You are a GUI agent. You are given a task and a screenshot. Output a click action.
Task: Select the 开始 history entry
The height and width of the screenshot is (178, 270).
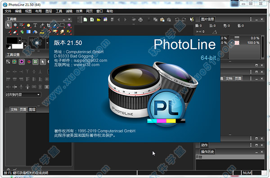tap(230, 157)
